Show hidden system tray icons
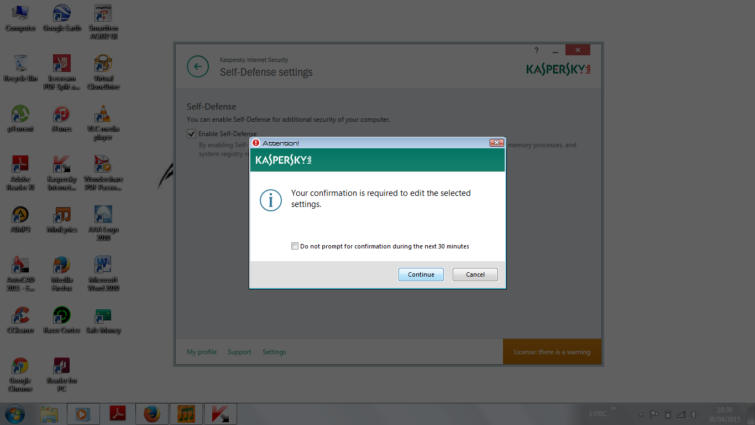The image size is (755, 425). [641, 414]
